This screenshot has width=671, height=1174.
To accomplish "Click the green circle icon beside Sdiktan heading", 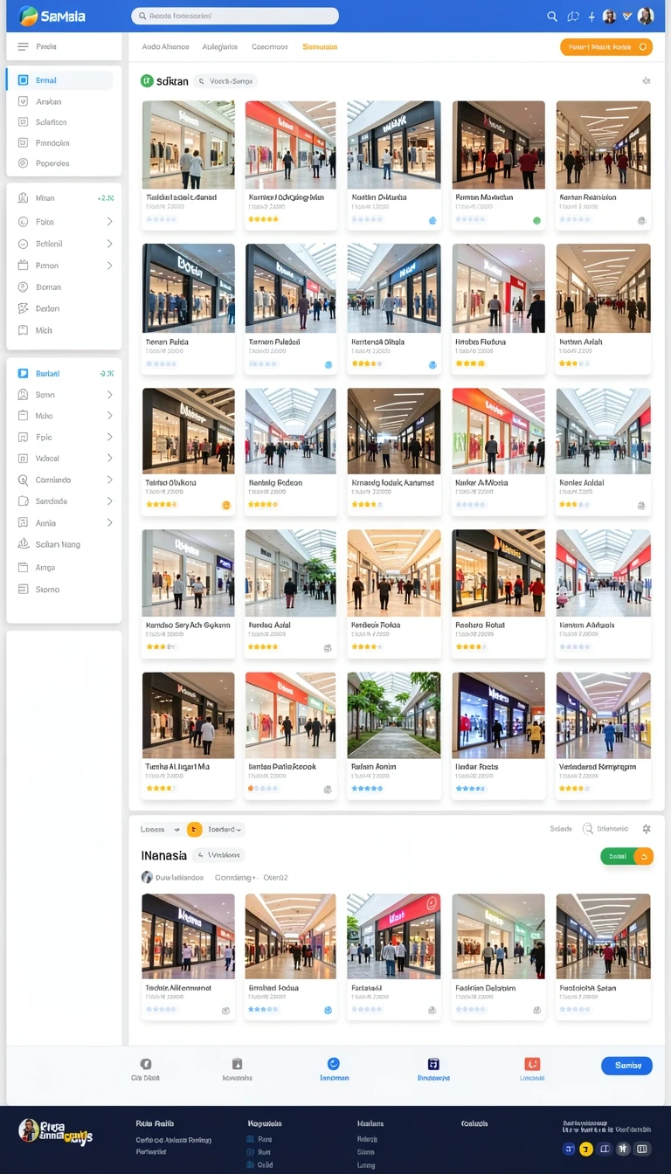I will [x=147, y=80].
